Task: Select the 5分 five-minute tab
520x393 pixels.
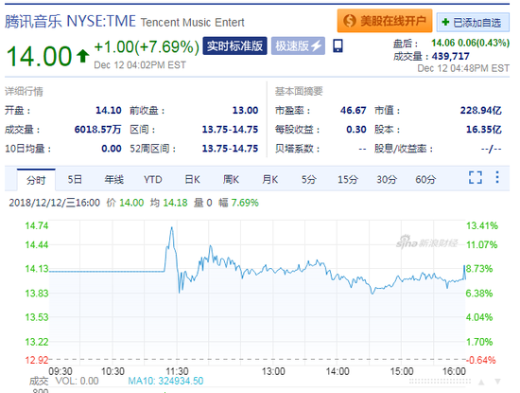Action: click(308, 180)
